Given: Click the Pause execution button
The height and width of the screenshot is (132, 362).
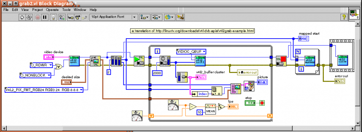Looking at the screenshot, I should click(45, 17).
